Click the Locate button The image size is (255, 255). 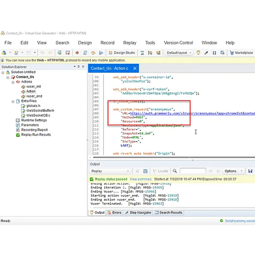[x=160, y=171]
